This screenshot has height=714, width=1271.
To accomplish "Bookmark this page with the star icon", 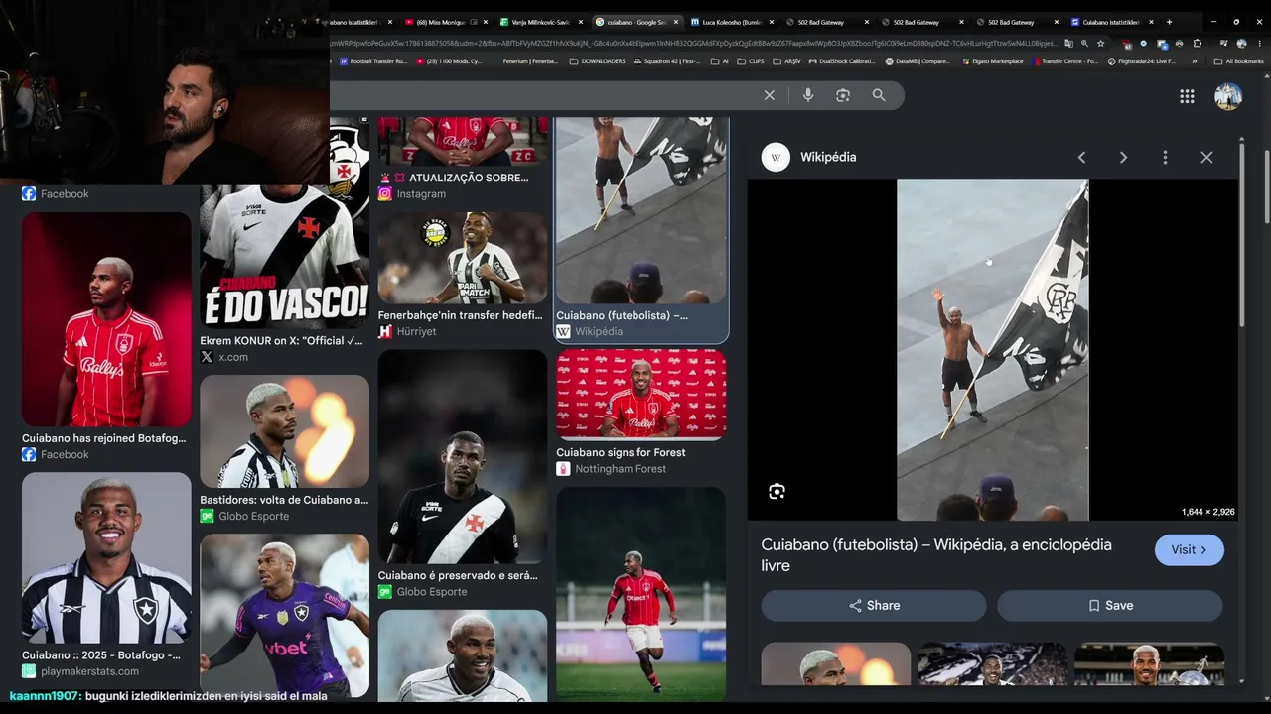I will pos(1100,44).
